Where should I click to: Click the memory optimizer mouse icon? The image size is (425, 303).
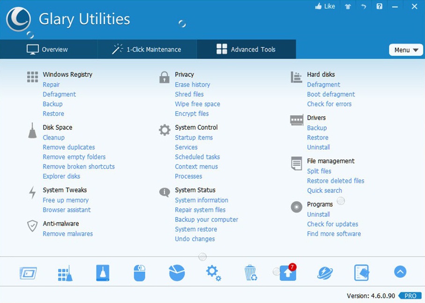(x=139, y=272)
